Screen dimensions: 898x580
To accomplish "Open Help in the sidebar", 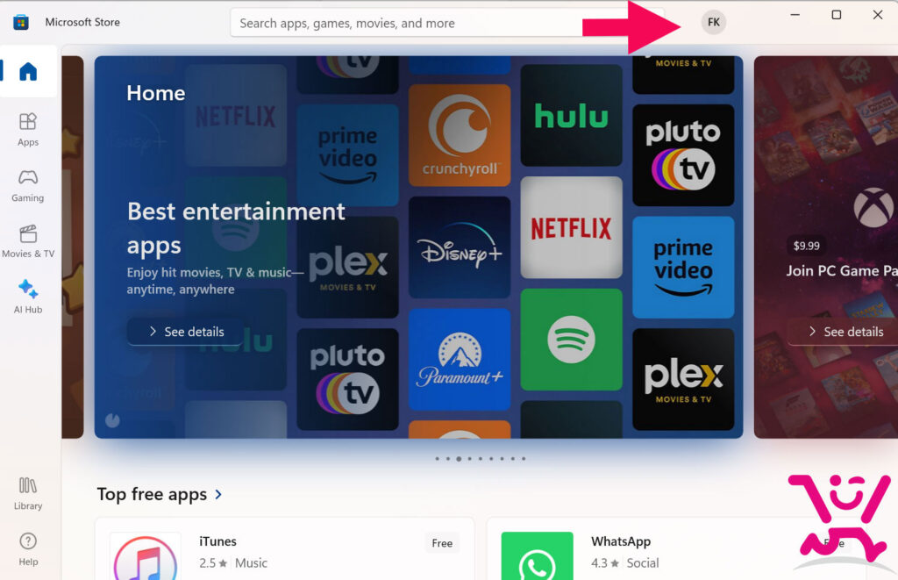I will (x=28, y=549).
